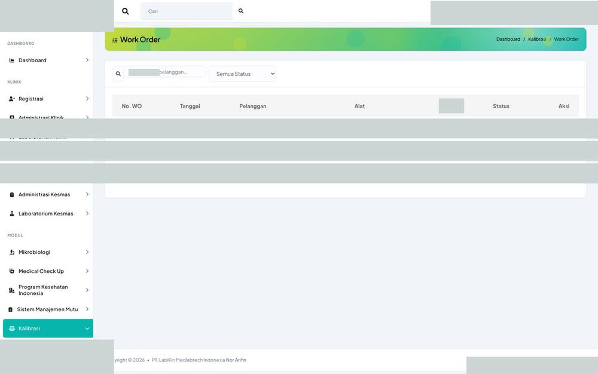Click the Work Order breadcrumb text

[566, 39]
